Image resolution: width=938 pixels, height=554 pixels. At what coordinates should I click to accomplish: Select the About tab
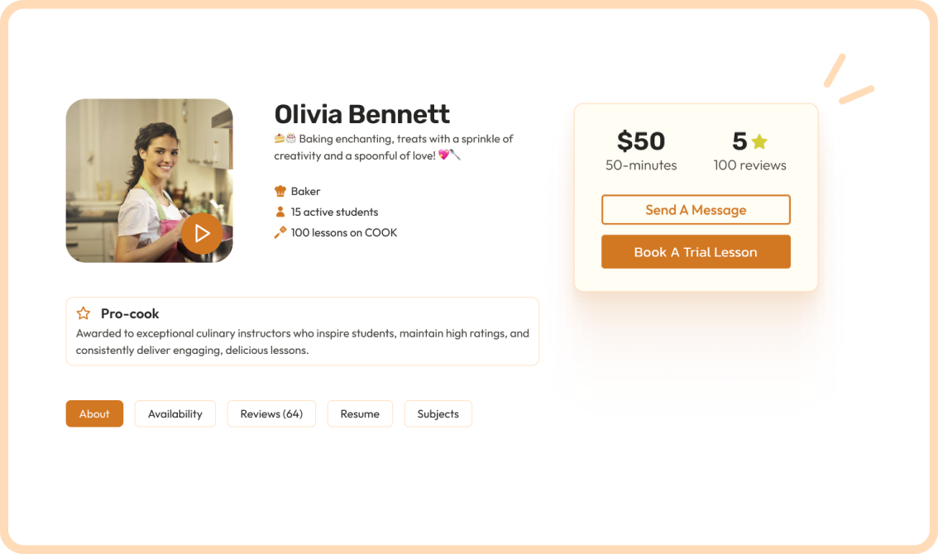click(x=94, y=413)
